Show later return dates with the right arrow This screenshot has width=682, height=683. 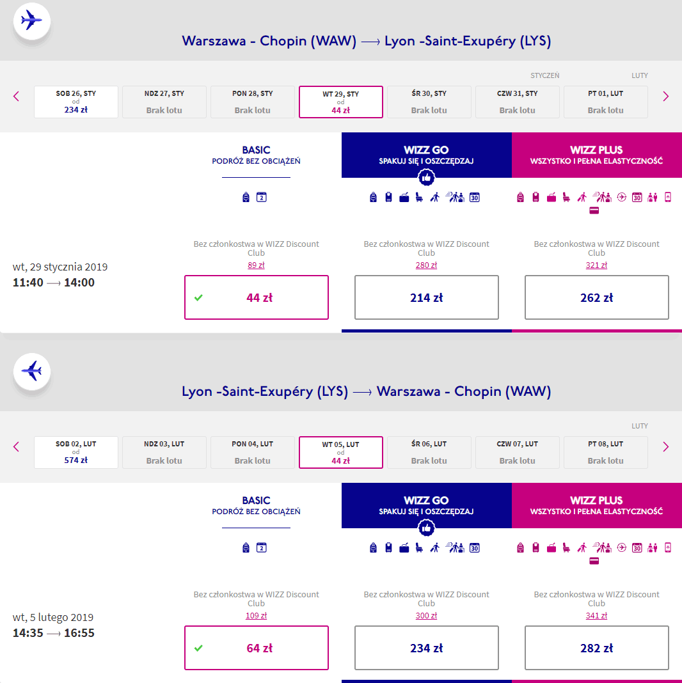click(665, 447)
